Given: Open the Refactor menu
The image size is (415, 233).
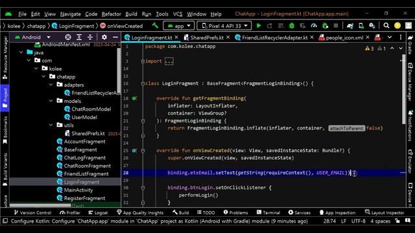Looking at the screenshot, I should coord(111,14).
